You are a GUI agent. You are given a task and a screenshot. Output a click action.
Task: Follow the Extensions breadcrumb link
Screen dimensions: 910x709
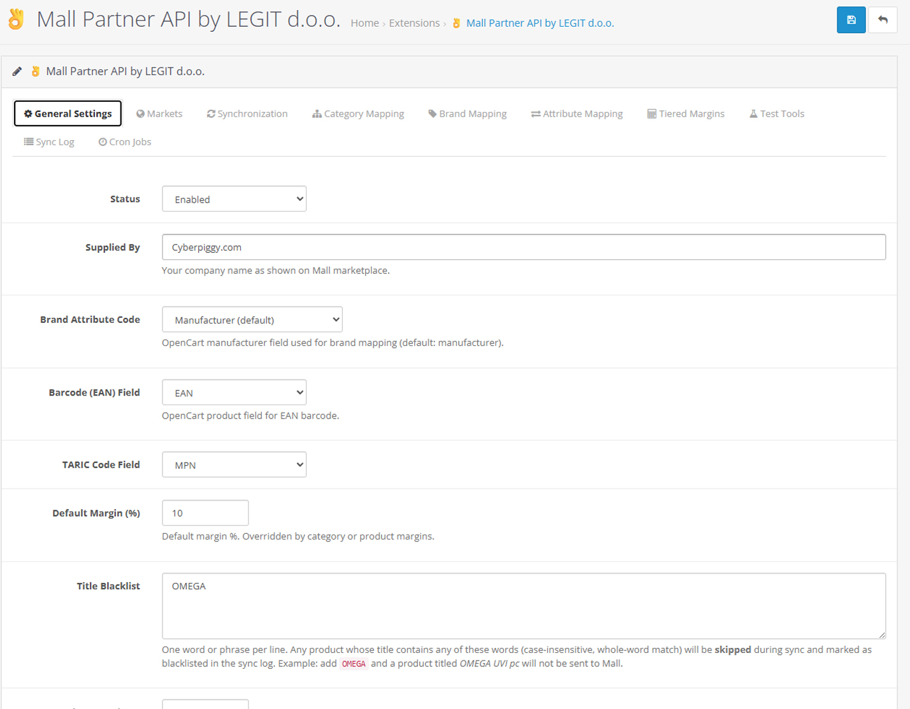[414, 23]
